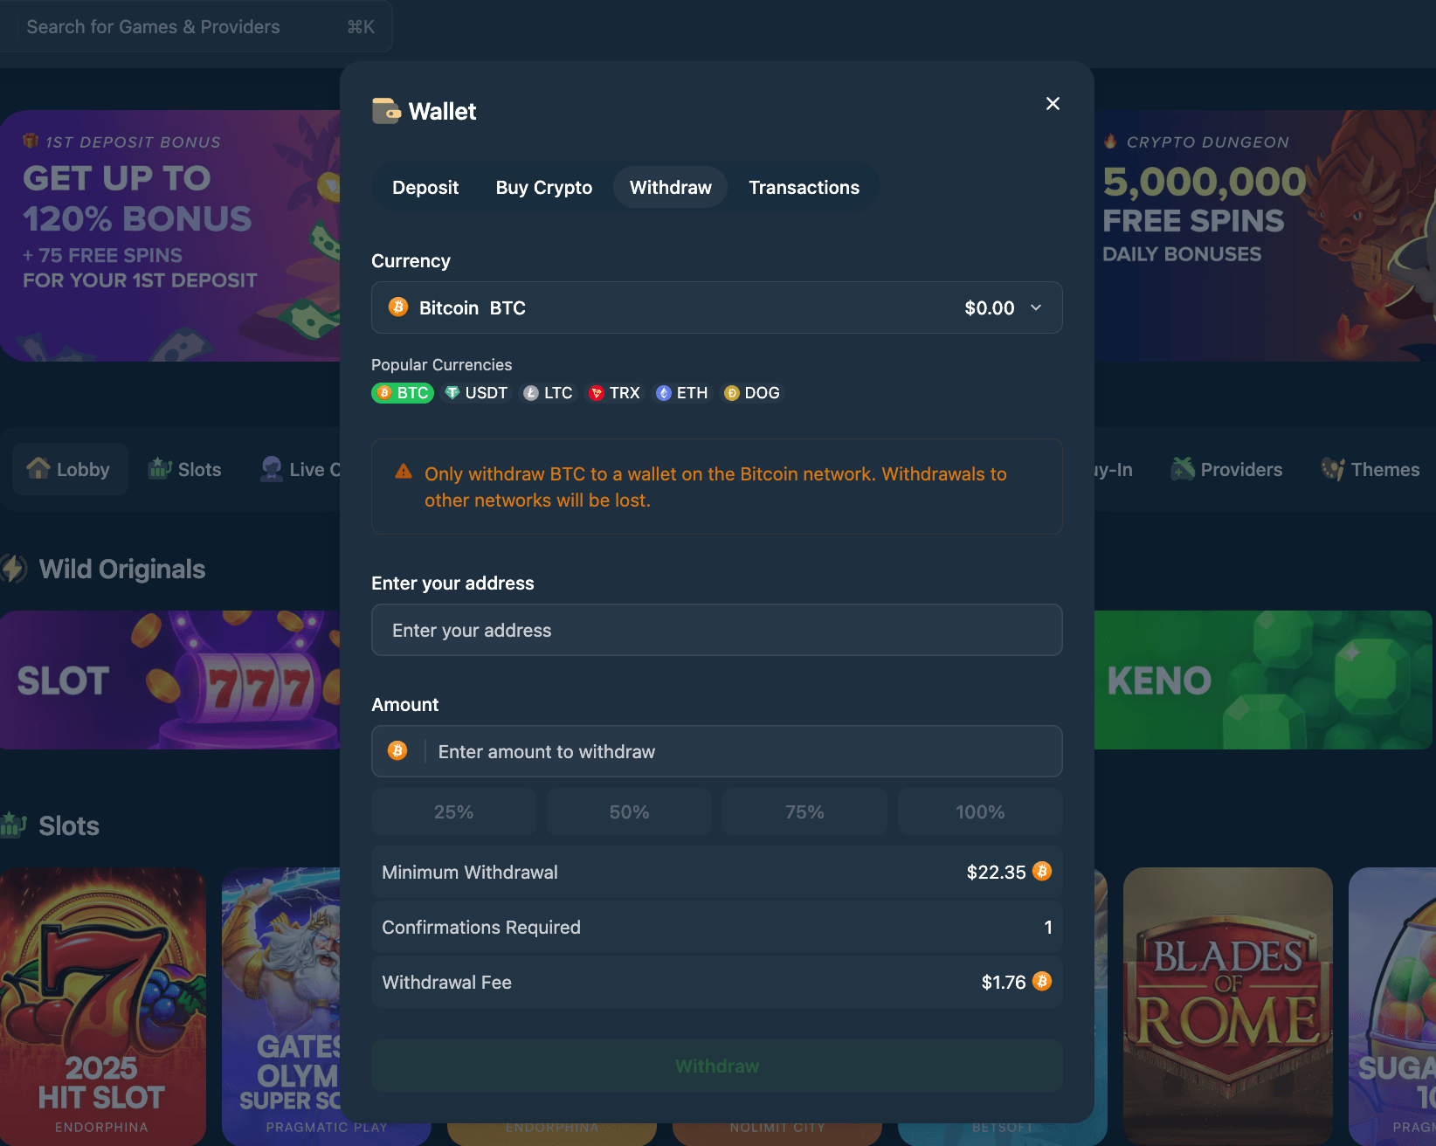Select ETH popular currency chip
Viewport: 1436px width, 1146px height.
[x=682, y=393]
